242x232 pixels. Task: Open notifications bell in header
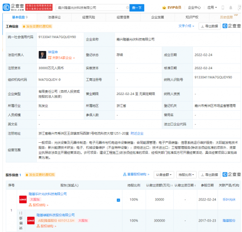pos(231,8)
